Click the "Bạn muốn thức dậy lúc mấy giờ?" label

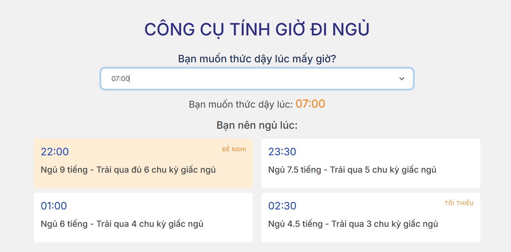tap(257, 59)
